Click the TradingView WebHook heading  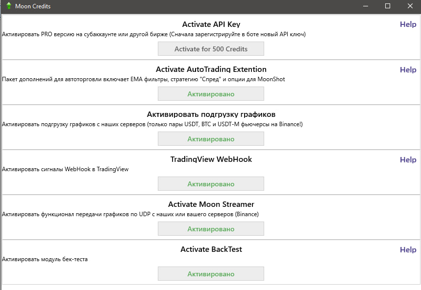[x=211, y=159]
